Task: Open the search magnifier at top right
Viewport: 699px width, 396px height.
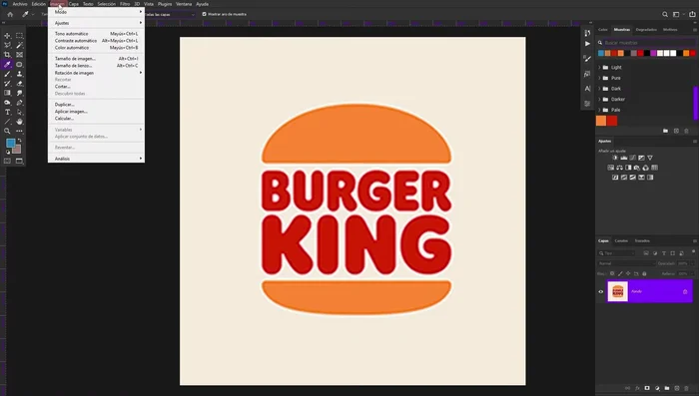Action: [665, 14]
